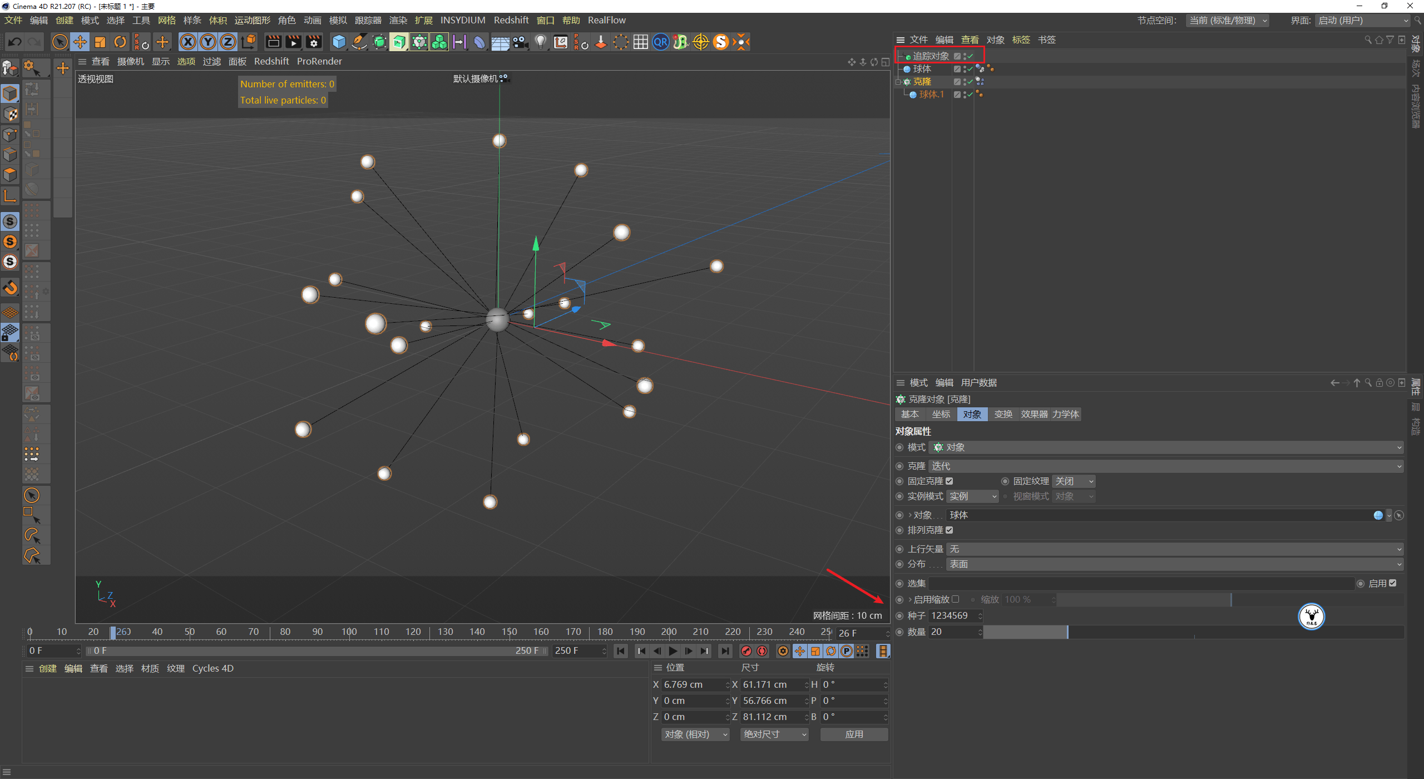The image size is (1424, 779).
Task: Open the 实例模式 dropdown
Action: 972,496
